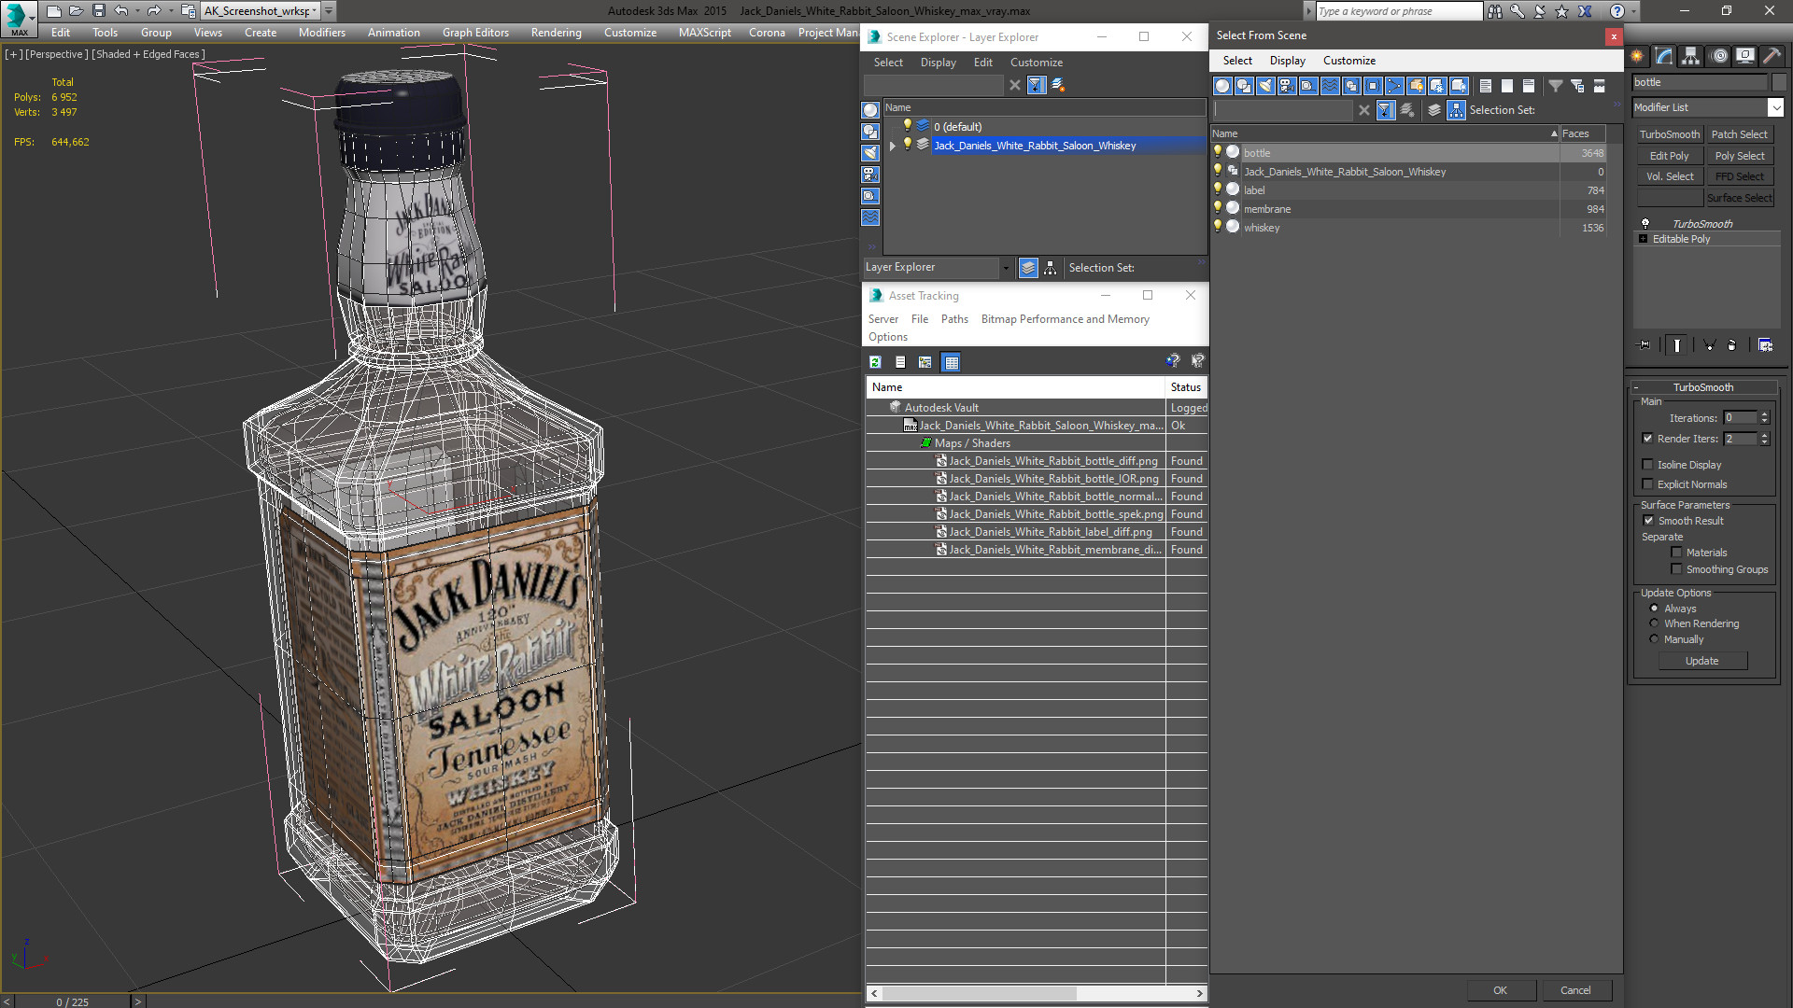Image resolution: width=1793 pixels, height=1008 pixels.
Task: Click Select None icon in Select From Scene
Action: point(1507,86)
